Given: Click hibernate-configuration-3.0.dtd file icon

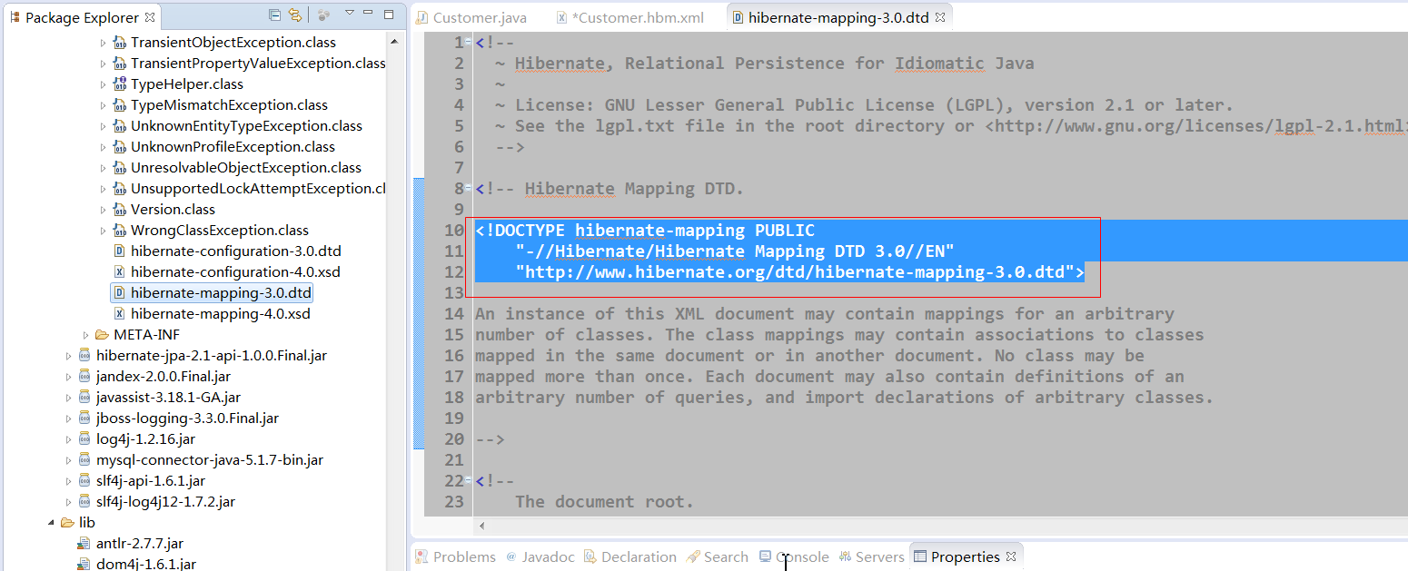Looking at the screenshot, I should click(x=119, y=251).
